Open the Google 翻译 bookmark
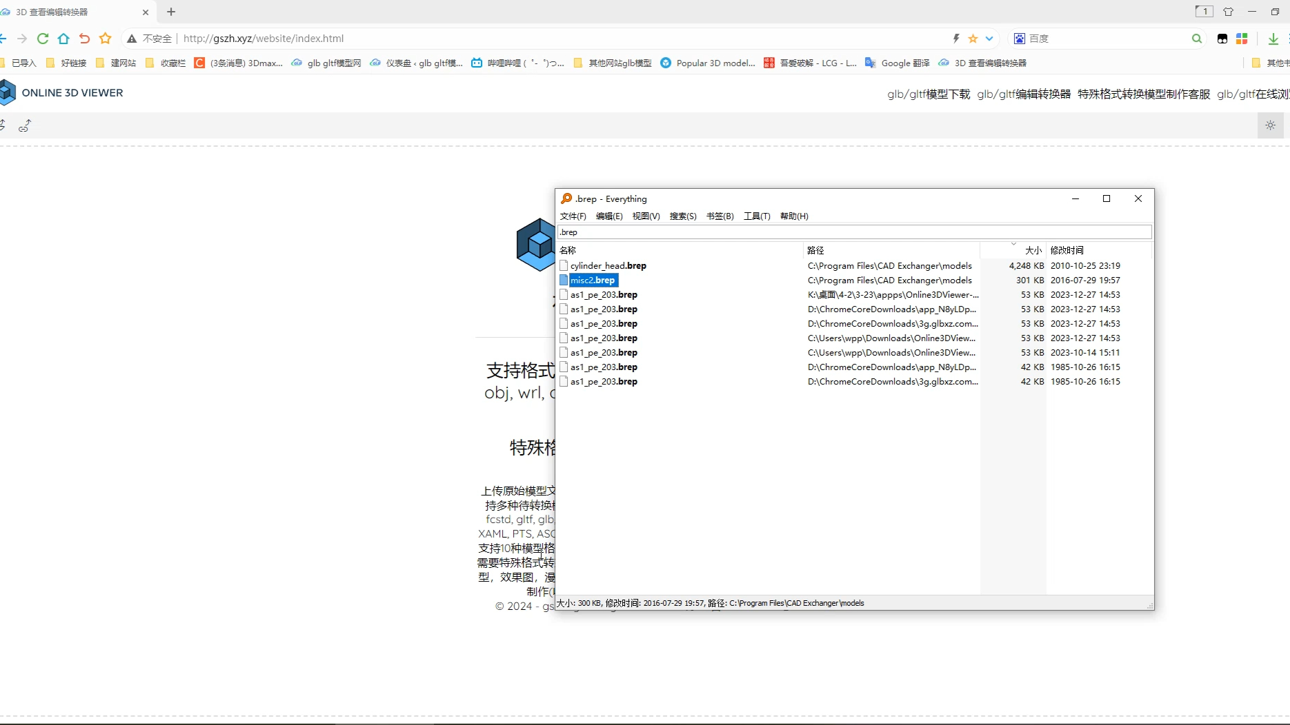1290x725 pixels. 897,63
